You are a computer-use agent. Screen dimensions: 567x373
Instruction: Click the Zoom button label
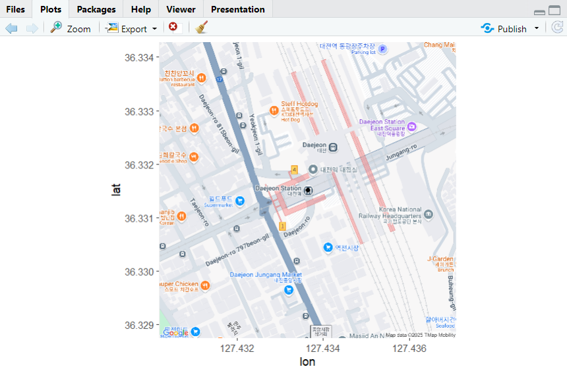[79, 29]
